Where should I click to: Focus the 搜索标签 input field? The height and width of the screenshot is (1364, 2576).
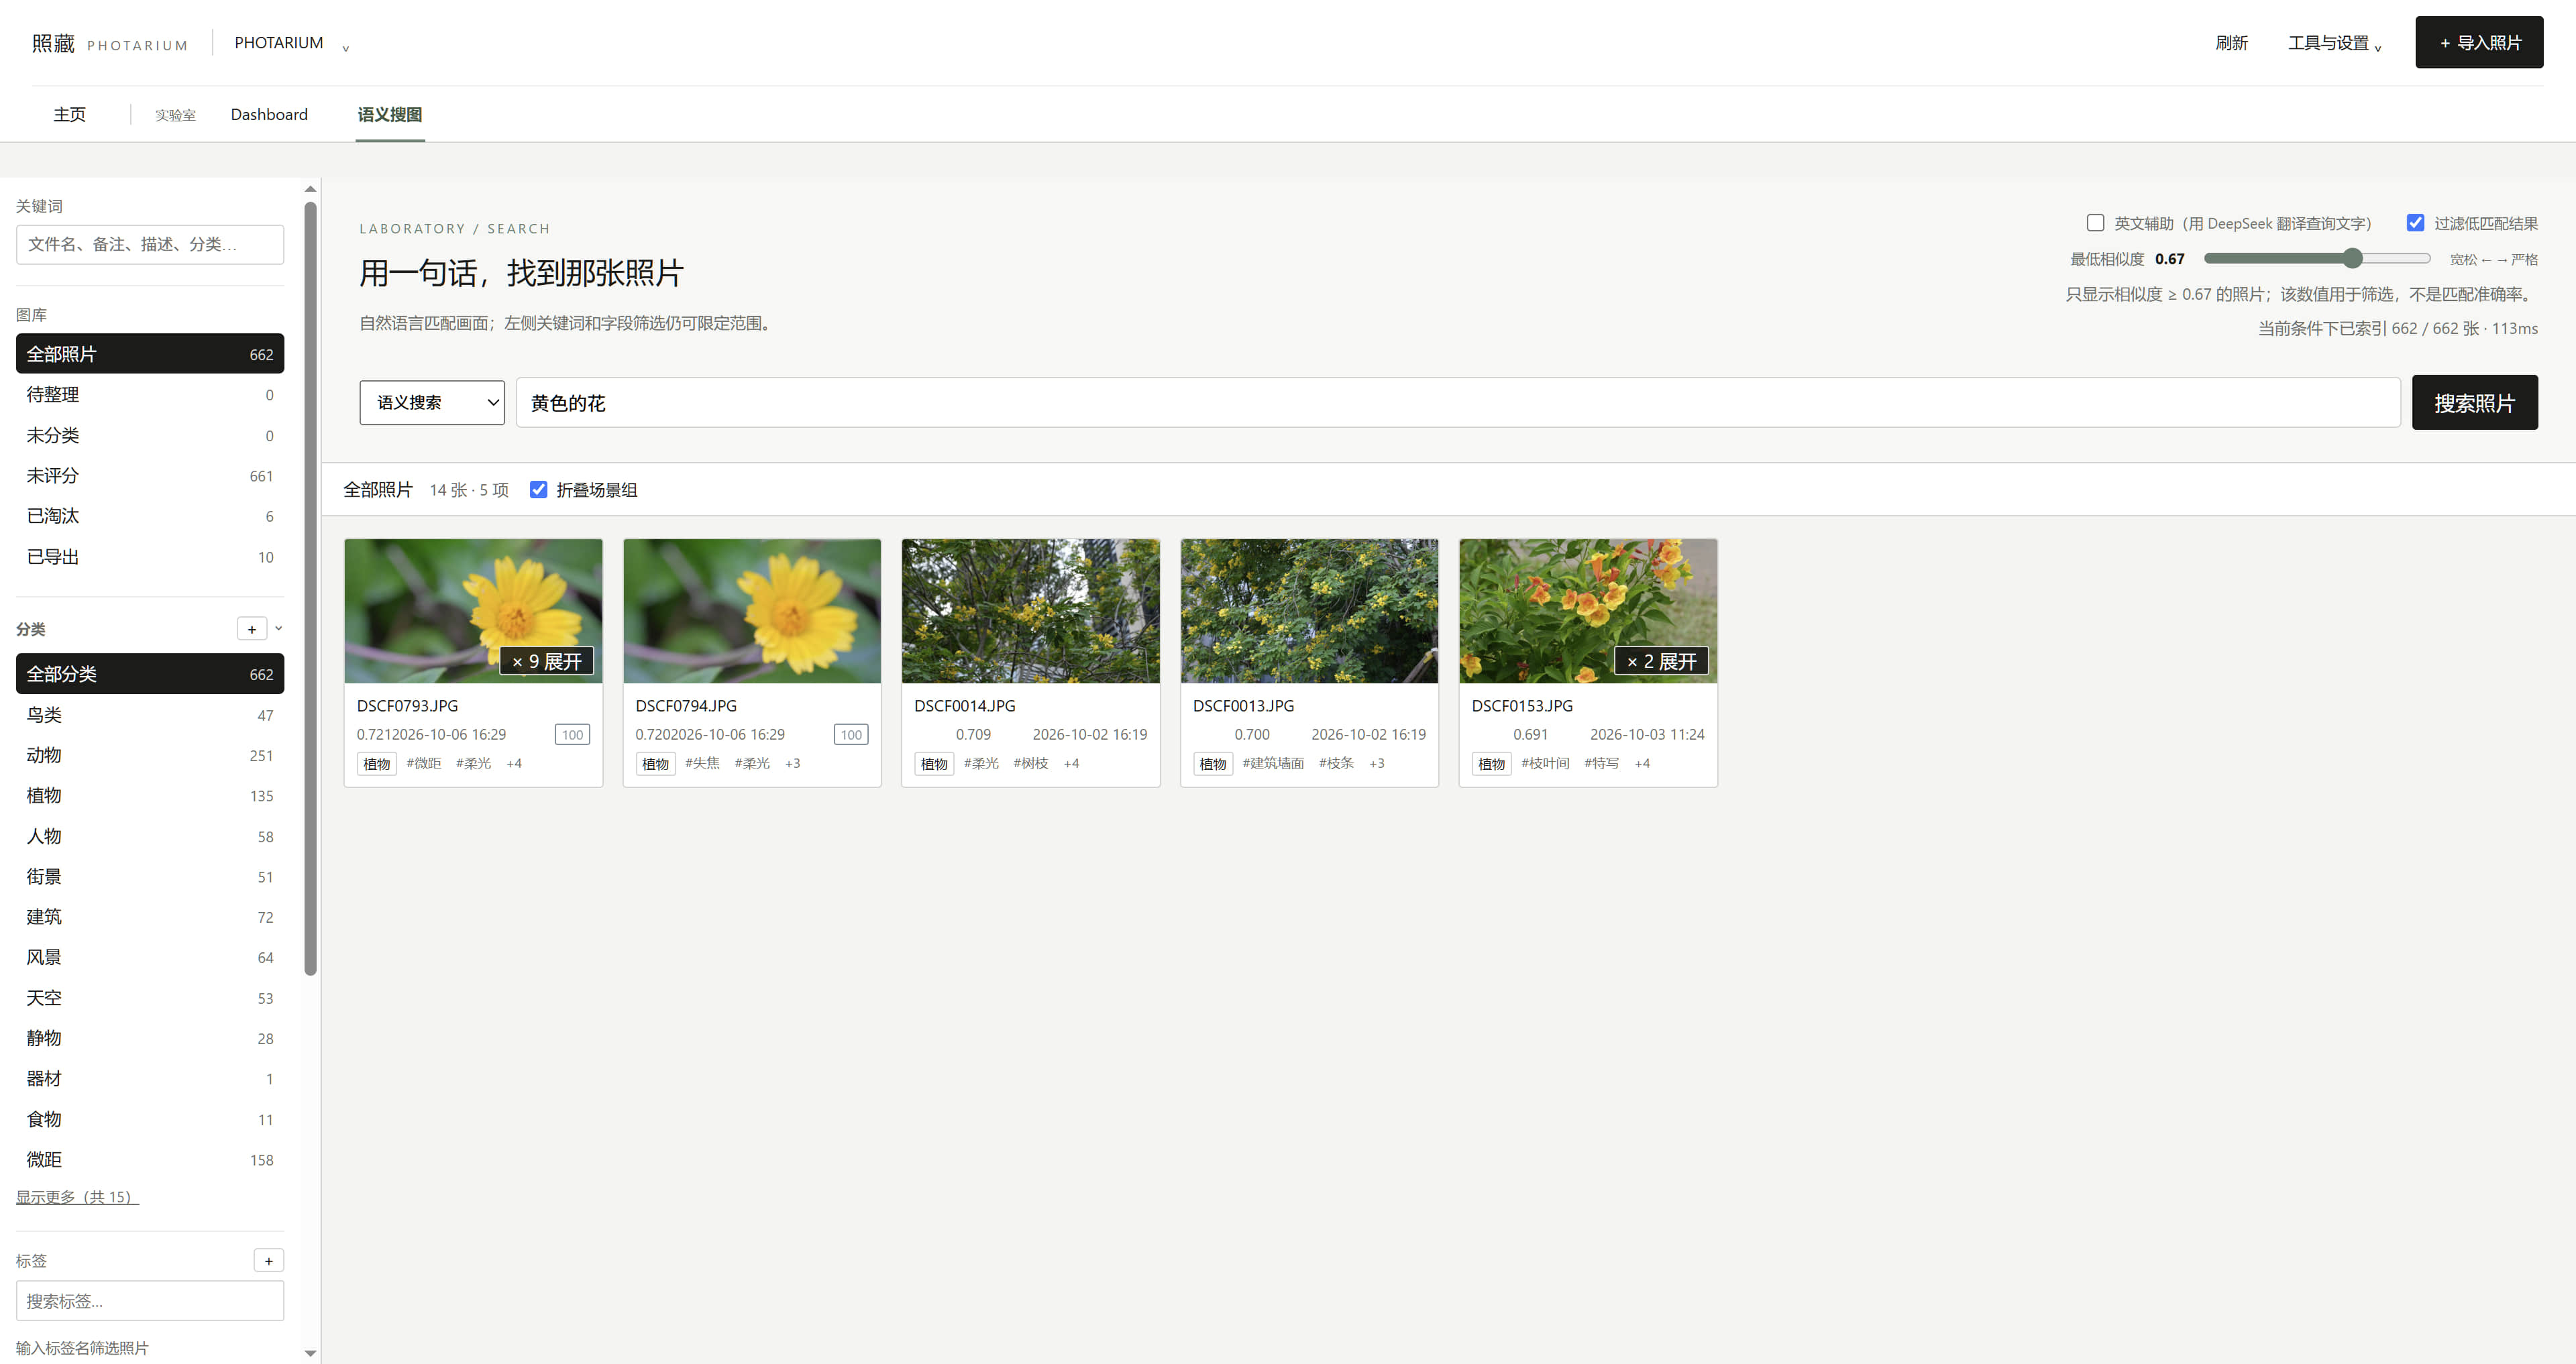coord(150,1301)
